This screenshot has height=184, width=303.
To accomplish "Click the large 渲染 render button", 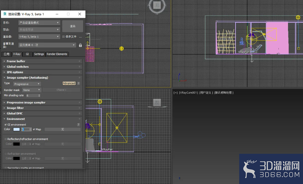I will click(x=73, y=26).
